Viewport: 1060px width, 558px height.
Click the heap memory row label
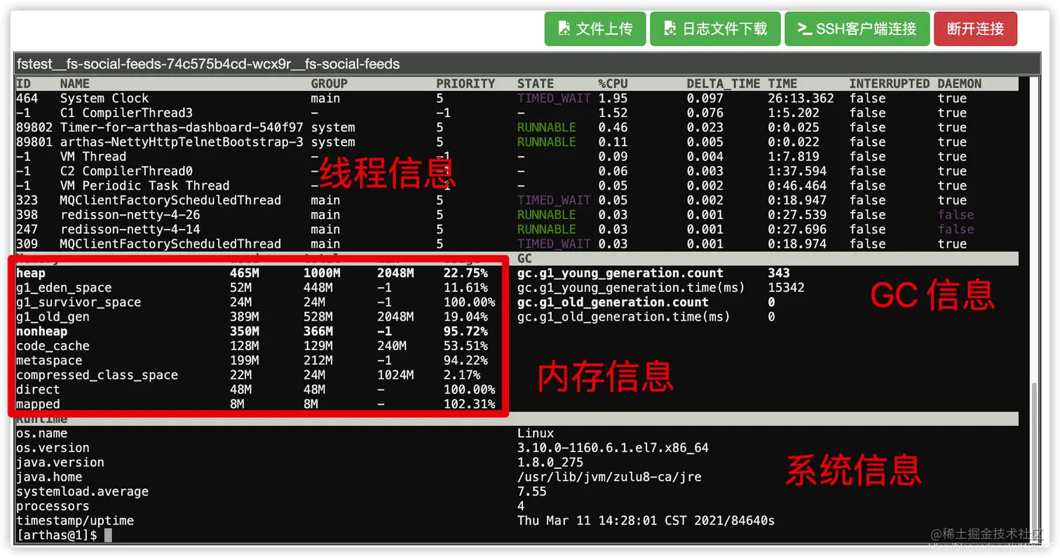31,274
